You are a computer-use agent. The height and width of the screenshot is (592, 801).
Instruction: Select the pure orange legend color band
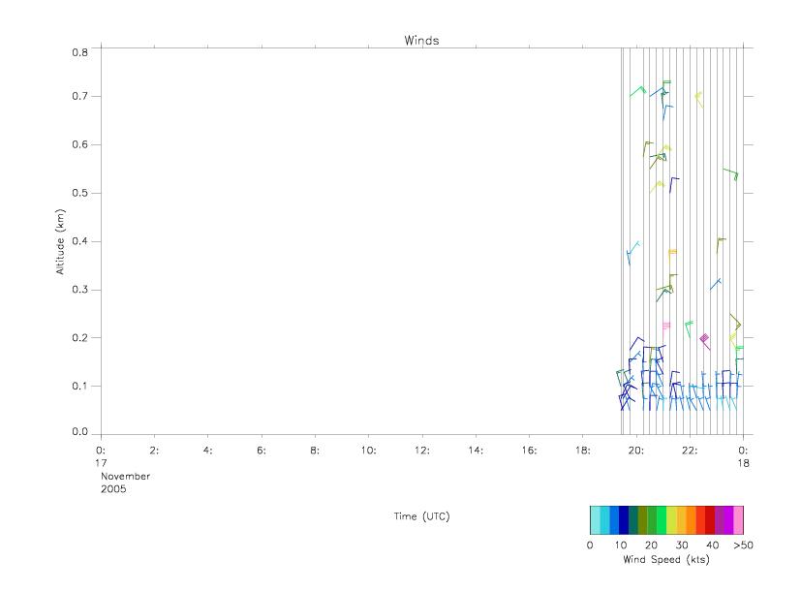(x=692, y=520)
